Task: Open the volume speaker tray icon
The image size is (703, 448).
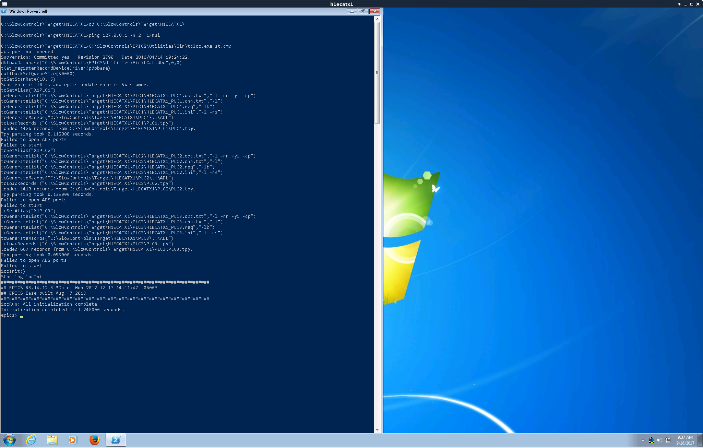Action: pos(659,440)
